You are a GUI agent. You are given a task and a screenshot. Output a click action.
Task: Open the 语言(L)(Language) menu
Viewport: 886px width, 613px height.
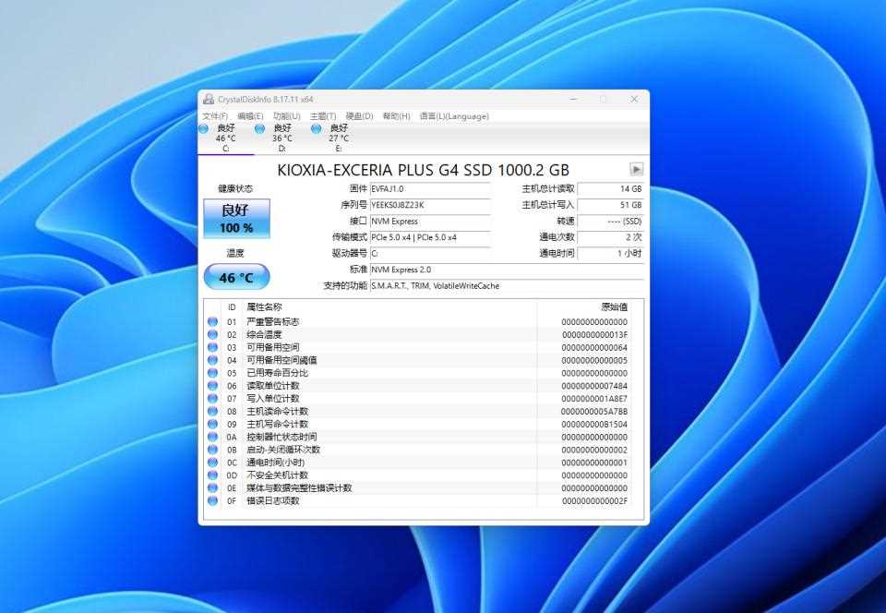coord(454,115)
